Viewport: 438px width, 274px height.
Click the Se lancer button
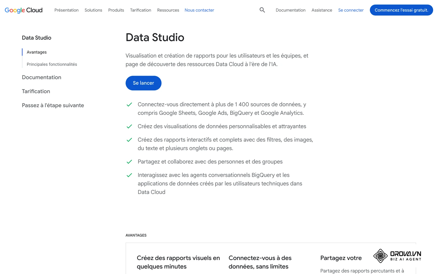[x=143, y=83]
